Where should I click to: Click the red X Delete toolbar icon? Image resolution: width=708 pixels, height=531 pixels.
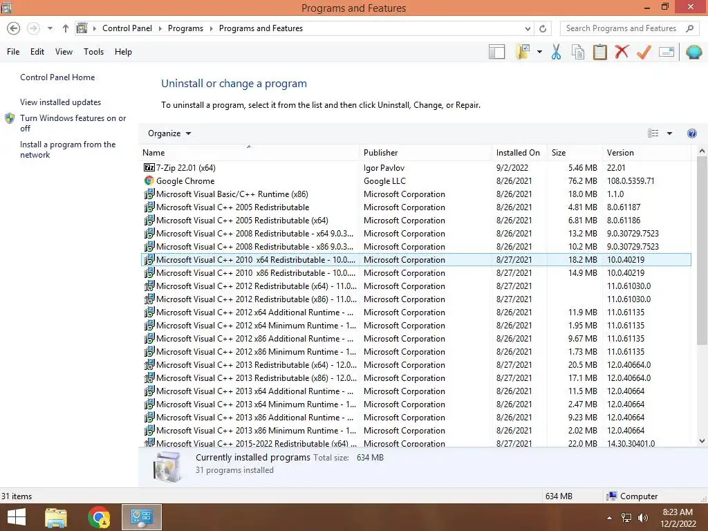[x=622, y=52]
